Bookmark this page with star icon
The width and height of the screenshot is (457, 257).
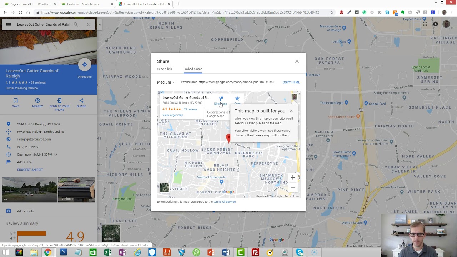(331, 12)
